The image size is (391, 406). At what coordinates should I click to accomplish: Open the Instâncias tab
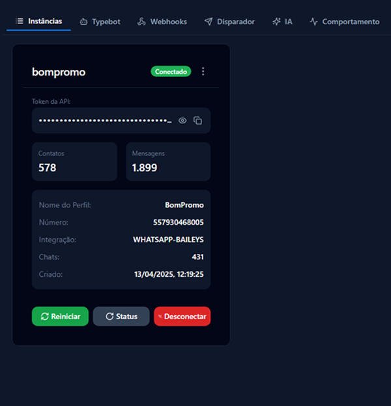(38, 22)
